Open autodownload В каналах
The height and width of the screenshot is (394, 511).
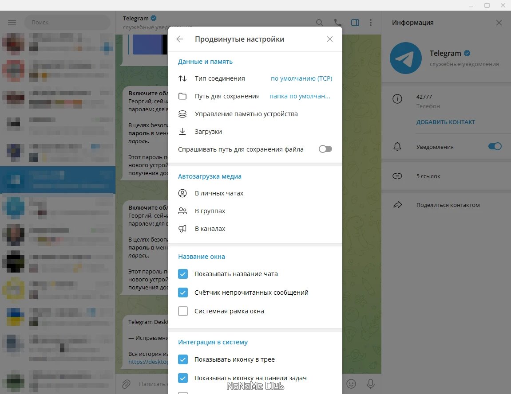210,229
